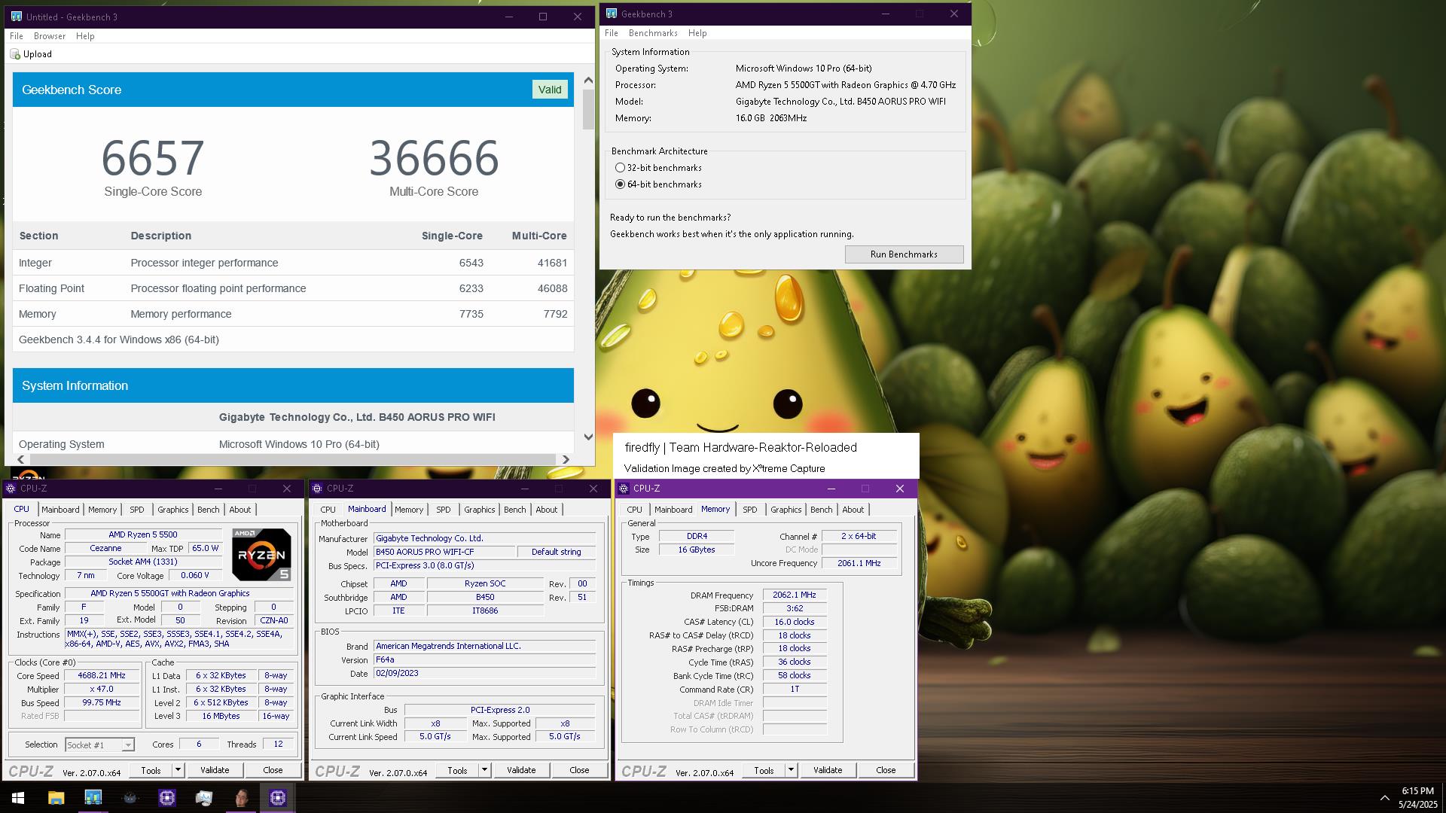The width and height of the screenshot is (1446, 813).
Task: Click the Geekbench 3 launcher window title icon
Action: coord(611,14)
